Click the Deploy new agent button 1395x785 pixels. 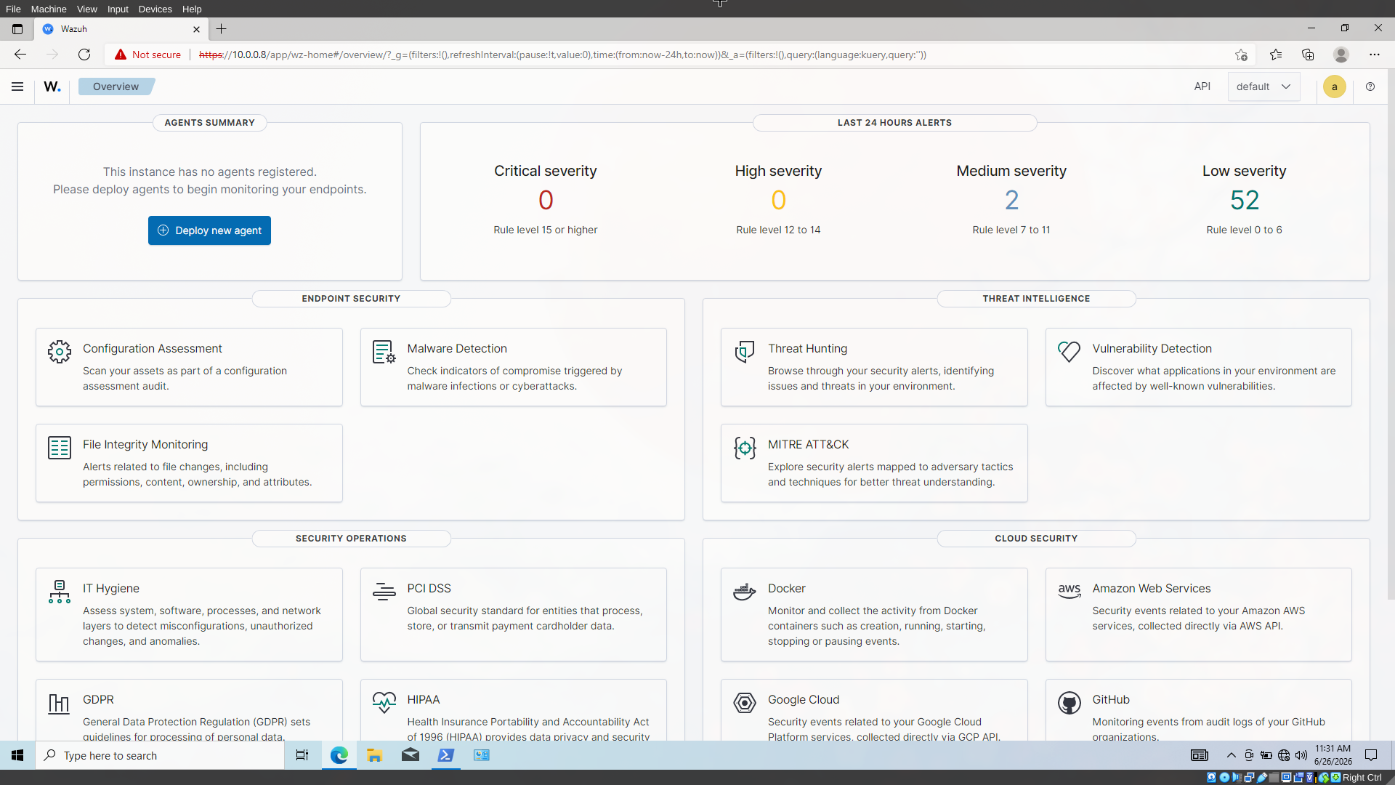pyautogui.click(x=209, y=230)
